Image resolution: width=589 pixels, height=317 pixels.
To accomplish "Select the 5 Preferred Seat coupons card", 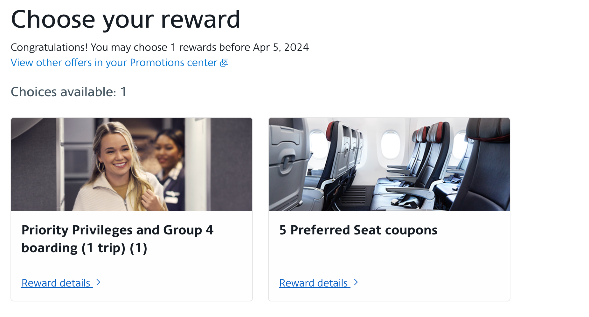I will pyautogui.click(x=389, y=210).
